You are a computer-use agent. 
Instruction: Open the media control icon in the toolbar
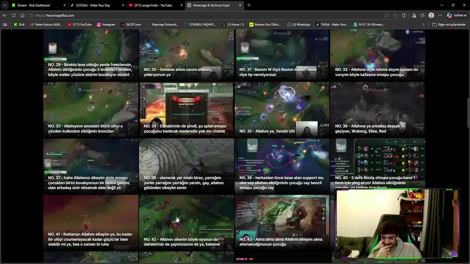(x=414, y=15)
